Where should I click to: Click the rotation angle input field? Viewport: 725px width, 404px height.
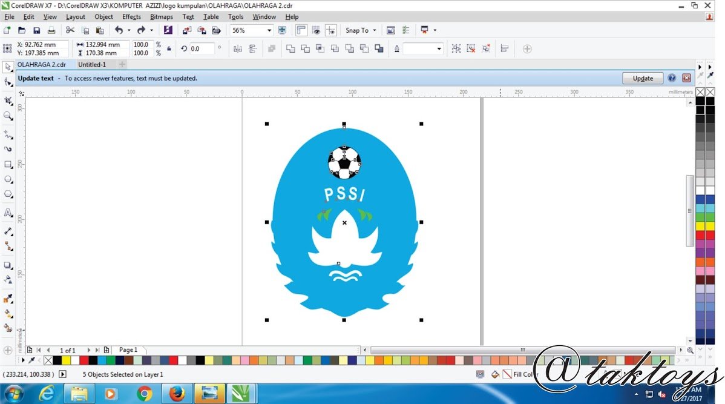pyautogui.click(x=202, y=48)
